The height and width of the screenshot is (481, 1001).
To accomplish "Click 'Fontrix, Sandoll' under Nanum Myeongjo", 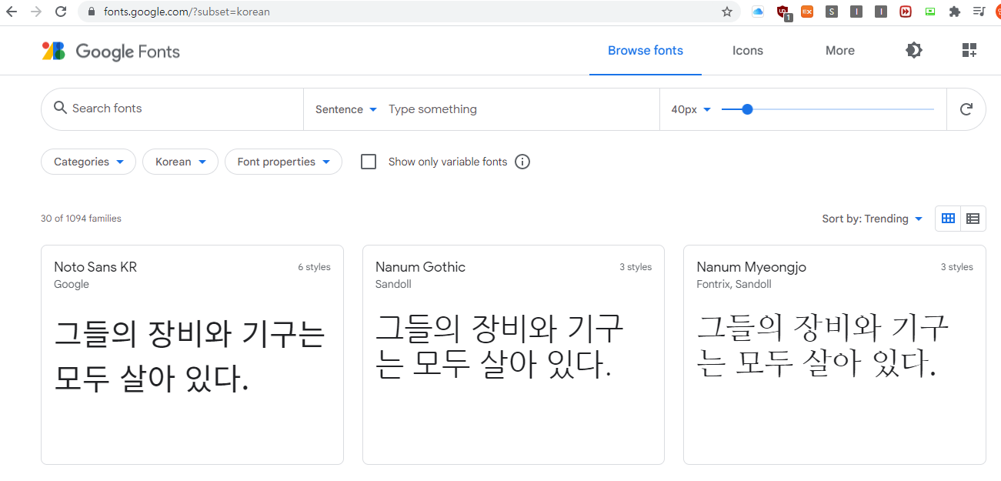I will (734, 284).
